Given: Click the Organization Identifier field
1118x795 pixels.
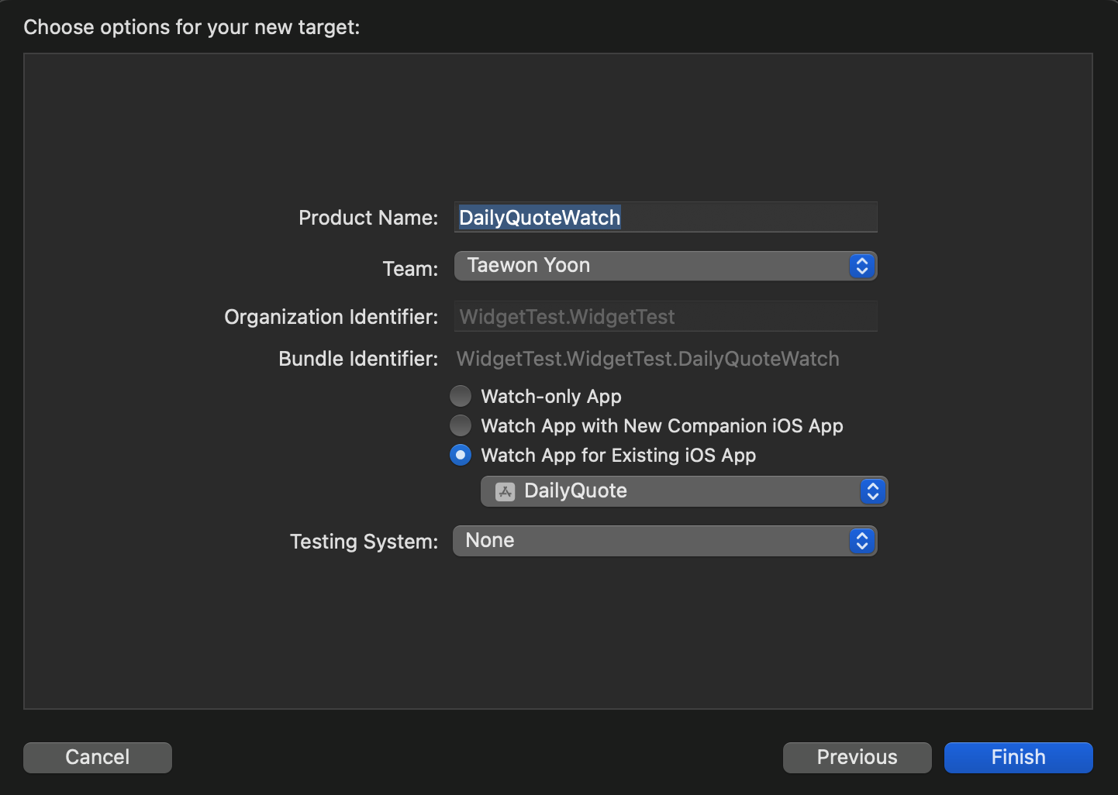Looking at the screenshot, I should (x=665, y=317).
